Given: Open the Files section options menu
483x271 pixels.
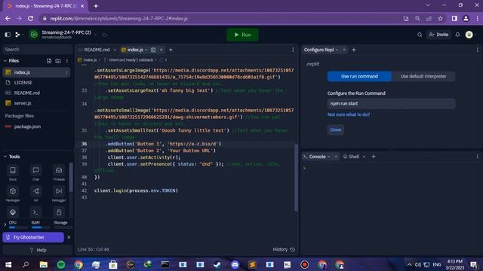Looking at the screenshot, I should click(67, 61).
